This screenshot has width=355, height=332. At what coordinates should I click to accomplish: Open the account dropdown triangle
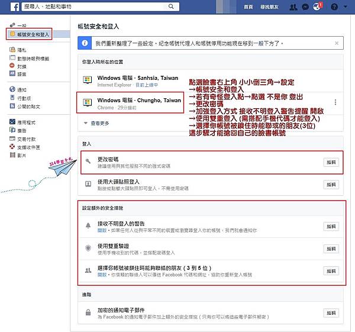(x=346, y=7)
